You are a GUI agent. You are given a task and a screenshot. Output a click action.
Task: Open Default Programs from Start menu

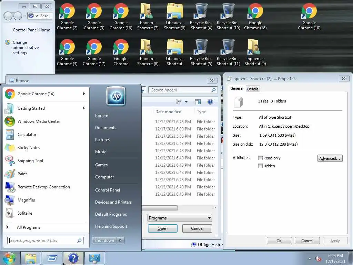click(x=111, y=214)
